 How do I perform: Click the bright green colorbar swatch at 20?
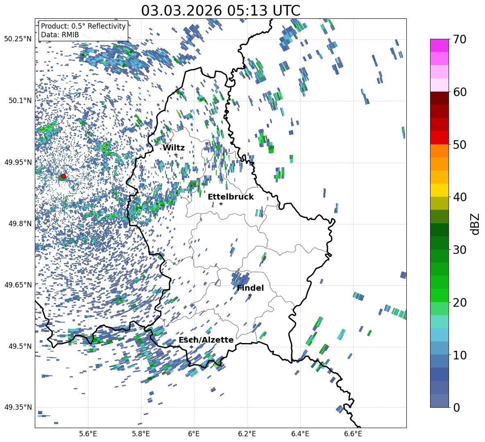tap(439, 295)
